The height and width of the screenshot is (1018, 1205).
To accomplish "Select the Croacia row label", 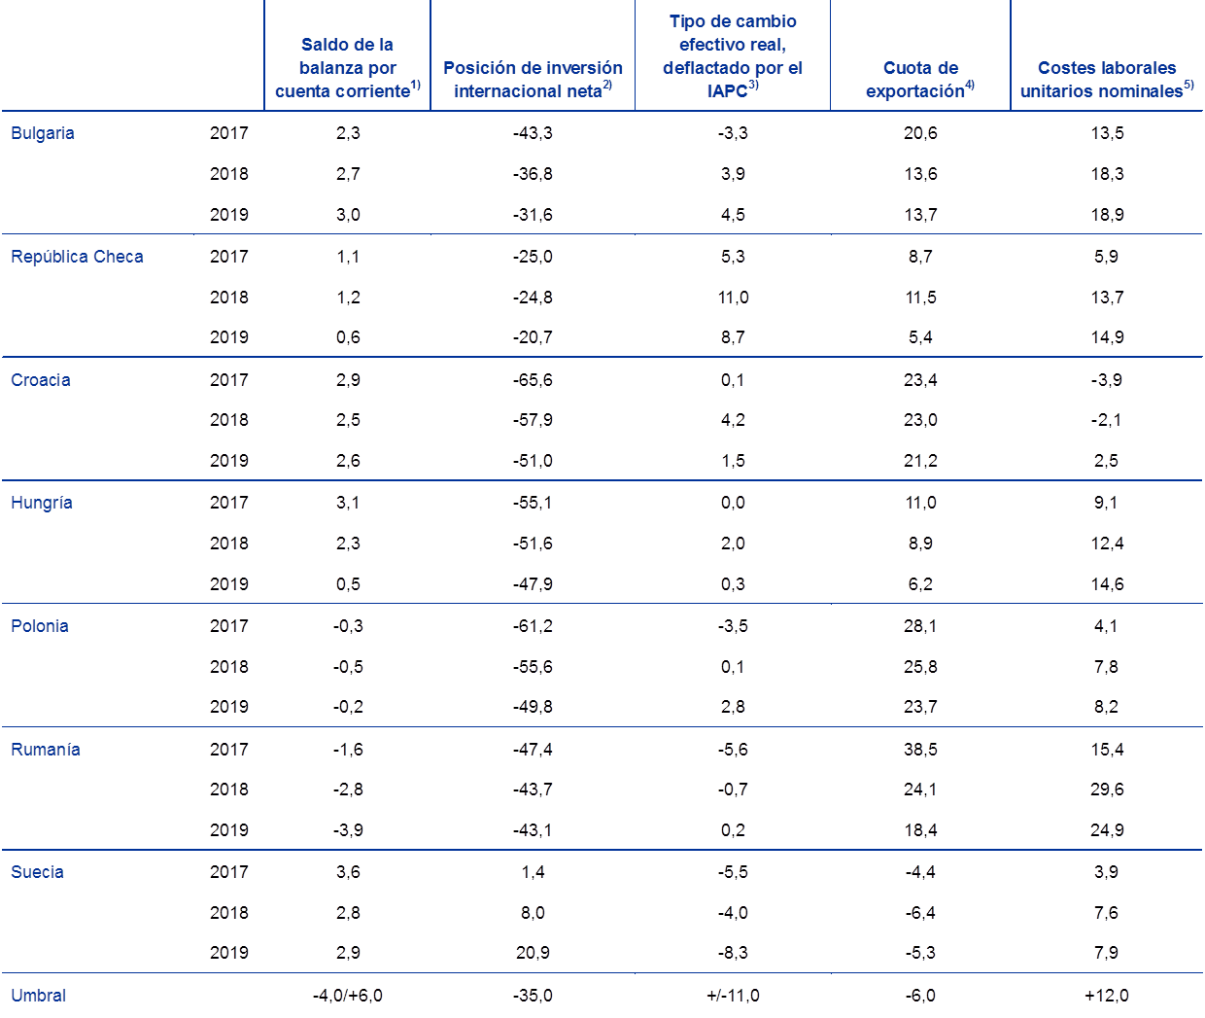I will click(x=41, y=380).
